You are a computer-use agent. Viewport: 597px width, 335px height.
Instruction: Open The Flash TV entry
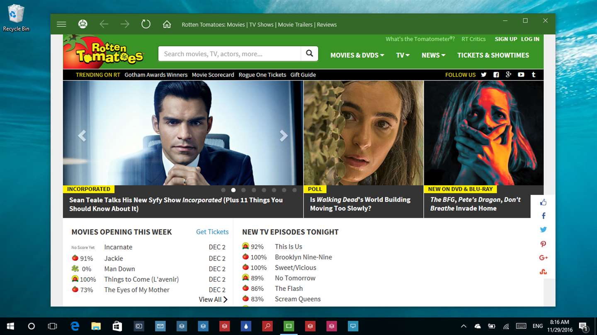289,288
